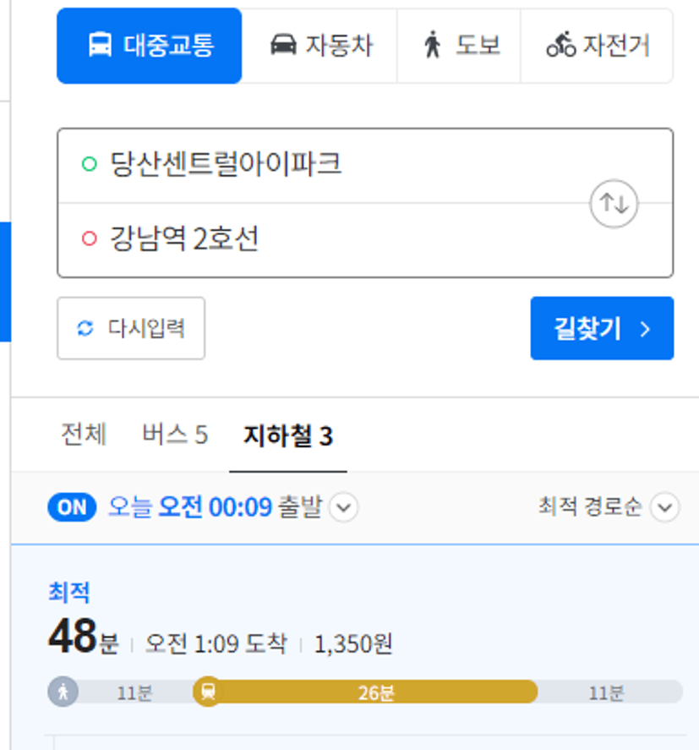Click the red destination circle marker
699x750 pixels.
tap(90, 238)
